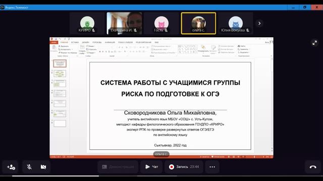Screen dimensions: 323x181
Task: Switch to the ПОКАЗ СЛАЙДОВ ribbon tab
Action: (125, 42)
